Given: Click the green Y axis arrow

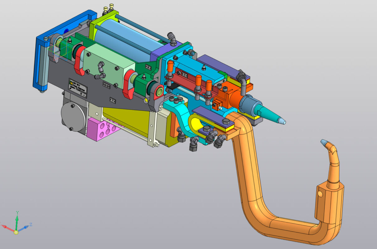Looking at the screenshot, I should pos(17,219).
